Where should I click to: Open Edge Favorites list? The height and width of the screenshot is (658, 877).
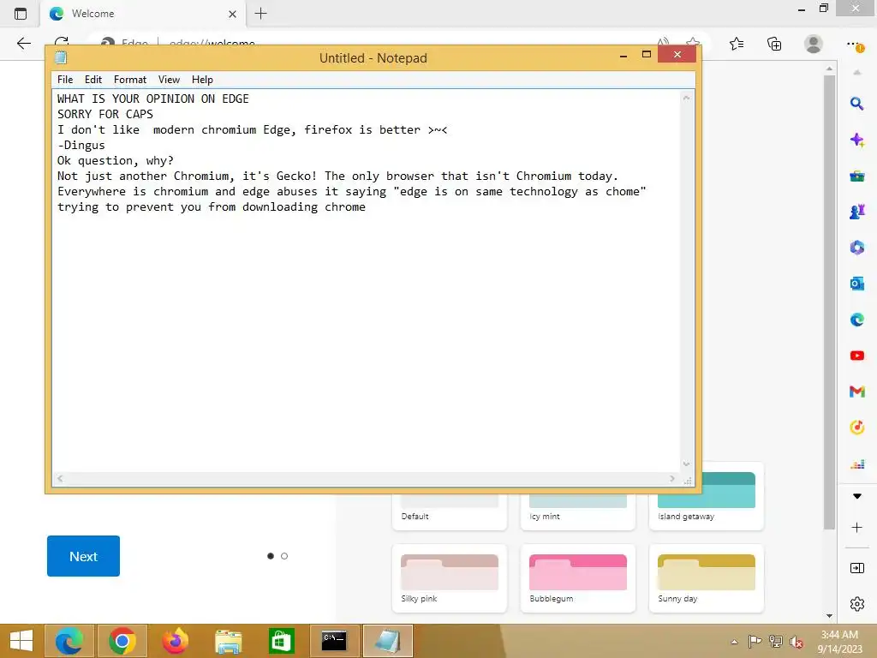(x=736, y=44)
